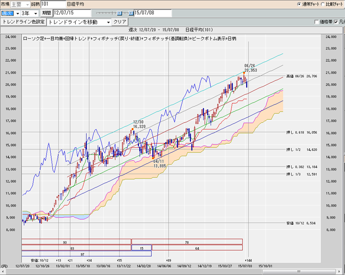Image resolution: width=345 pixels, height=275 pixels.
Task: Click the chart title 週次 日経平均(101)
Action: point(171,30)
